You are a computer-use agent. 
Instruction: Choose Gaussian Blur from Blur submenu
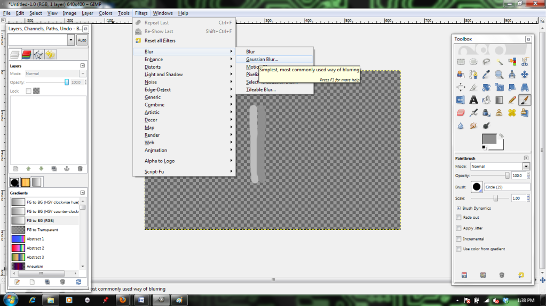pos(274,60)
